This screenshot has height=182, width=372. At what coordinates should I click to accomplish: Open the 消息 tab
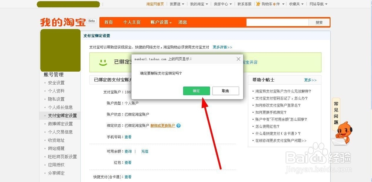(x=183, y=22)
